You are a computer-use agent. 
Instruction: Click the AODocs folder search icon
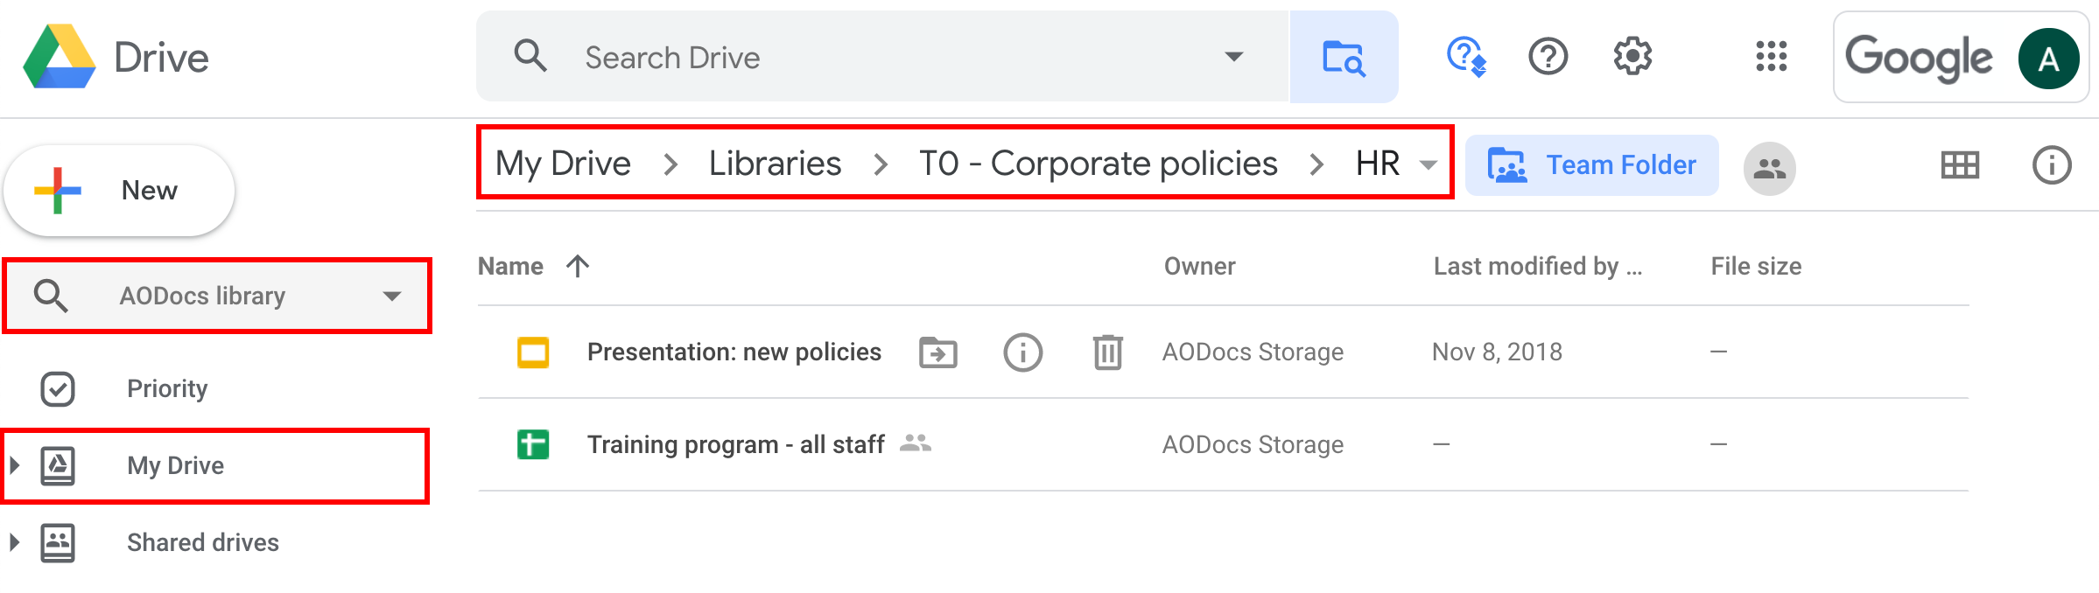click(1344, 57)
